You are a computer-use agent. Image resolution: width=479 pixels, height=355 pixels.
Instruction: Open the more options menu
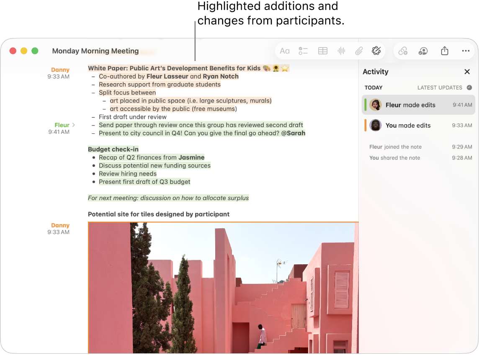466,51
